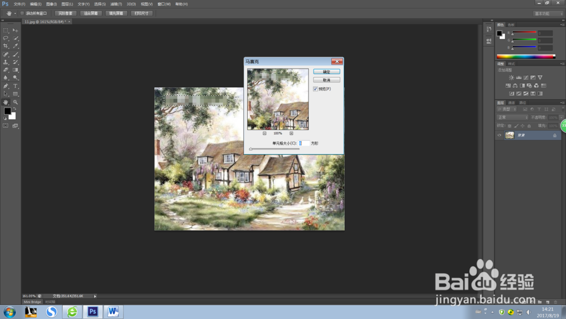Select the Hand tool in toolbox

pos(6,102)
